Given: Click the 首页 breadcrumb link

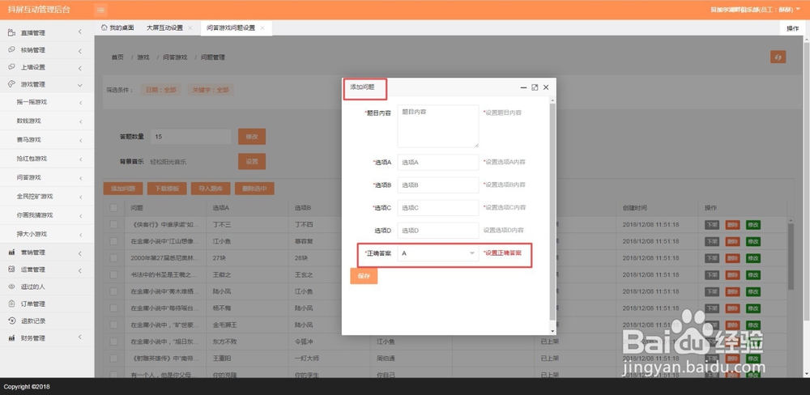Looking at the screenshot, I should 117,57.
